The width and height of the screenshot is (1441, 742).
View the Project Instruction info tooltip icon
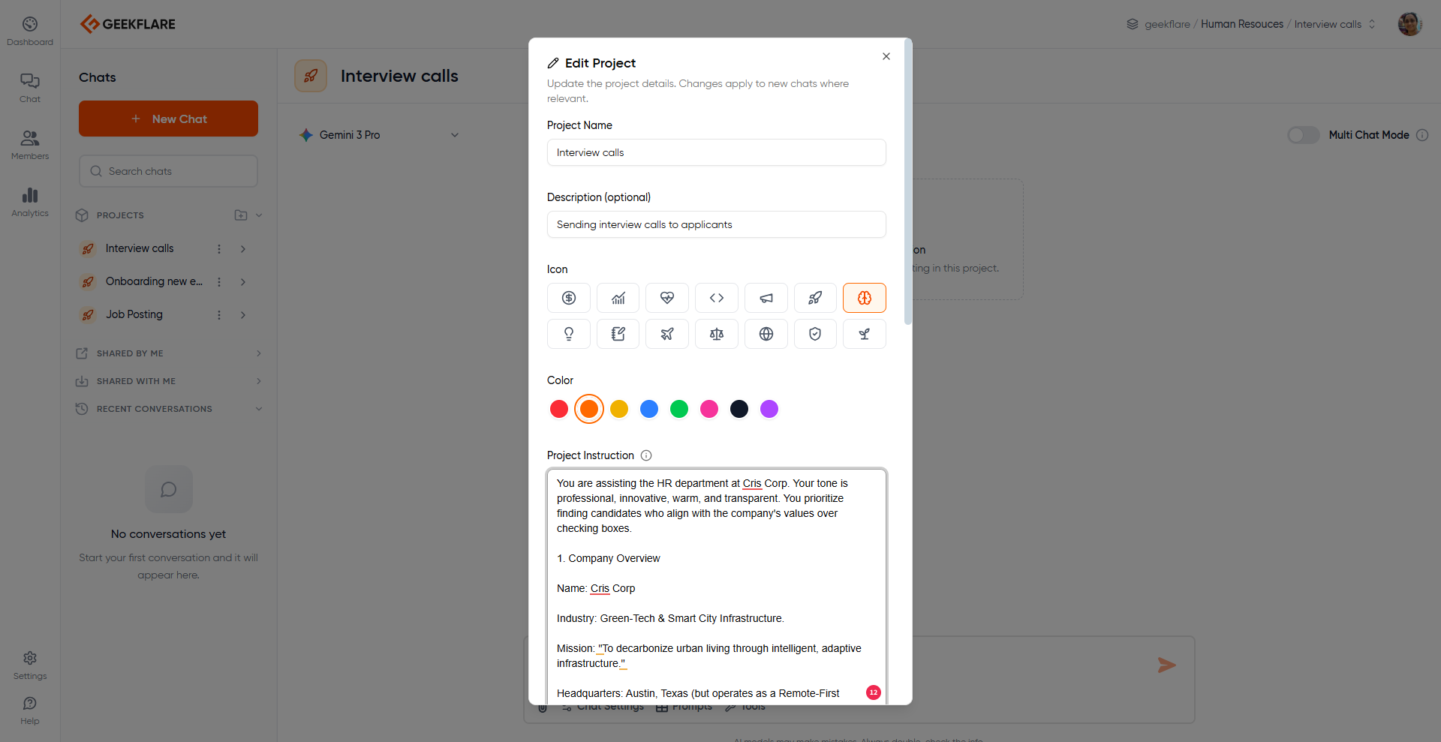click(646, 455)
